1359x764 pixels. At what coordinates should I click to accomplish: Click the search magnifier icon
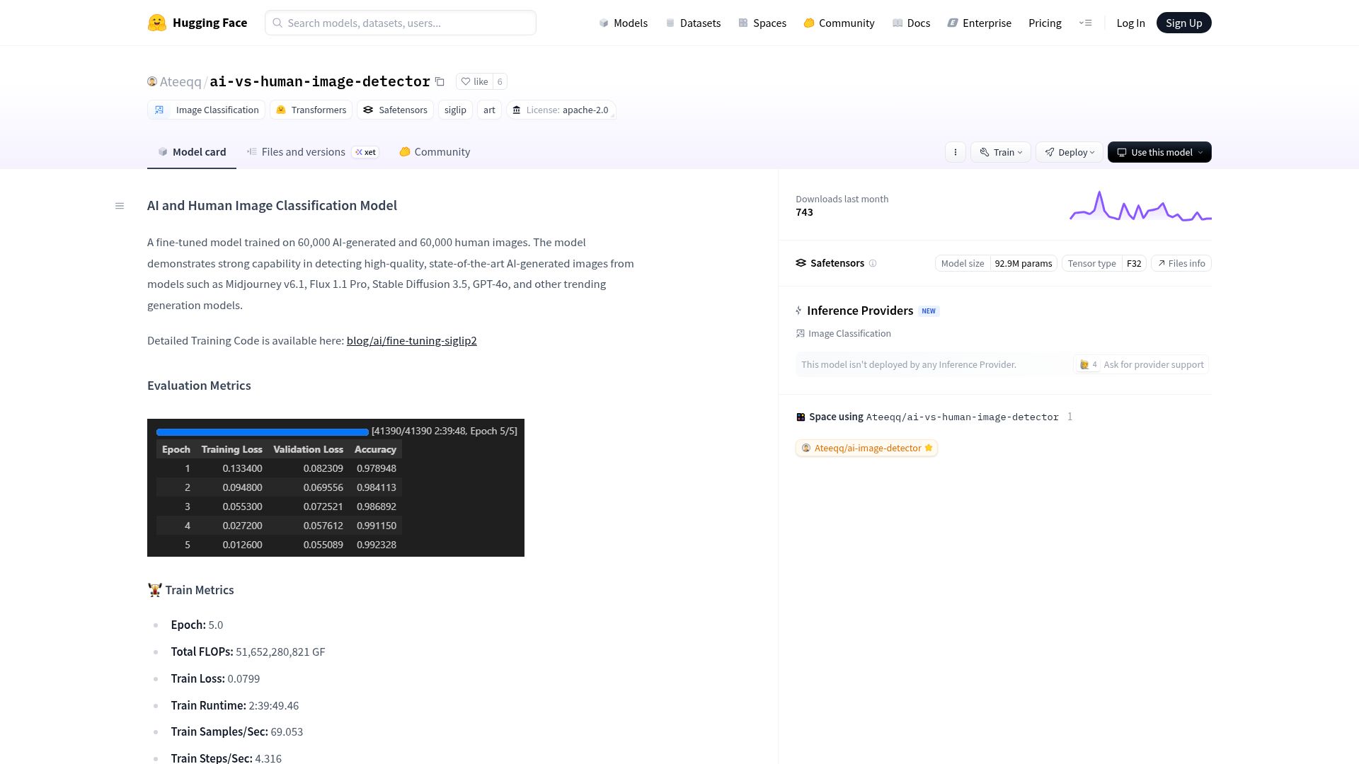277,23
